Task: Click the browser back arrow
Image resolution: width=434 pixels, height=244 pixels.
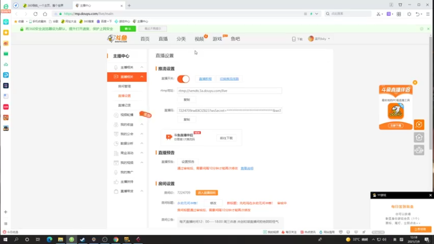Action: coord(16,14)
